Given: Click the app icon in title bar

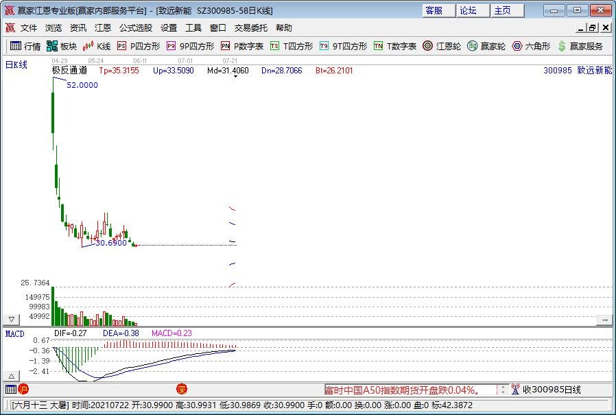Looking at the screenshot, I should click(10, 10).
